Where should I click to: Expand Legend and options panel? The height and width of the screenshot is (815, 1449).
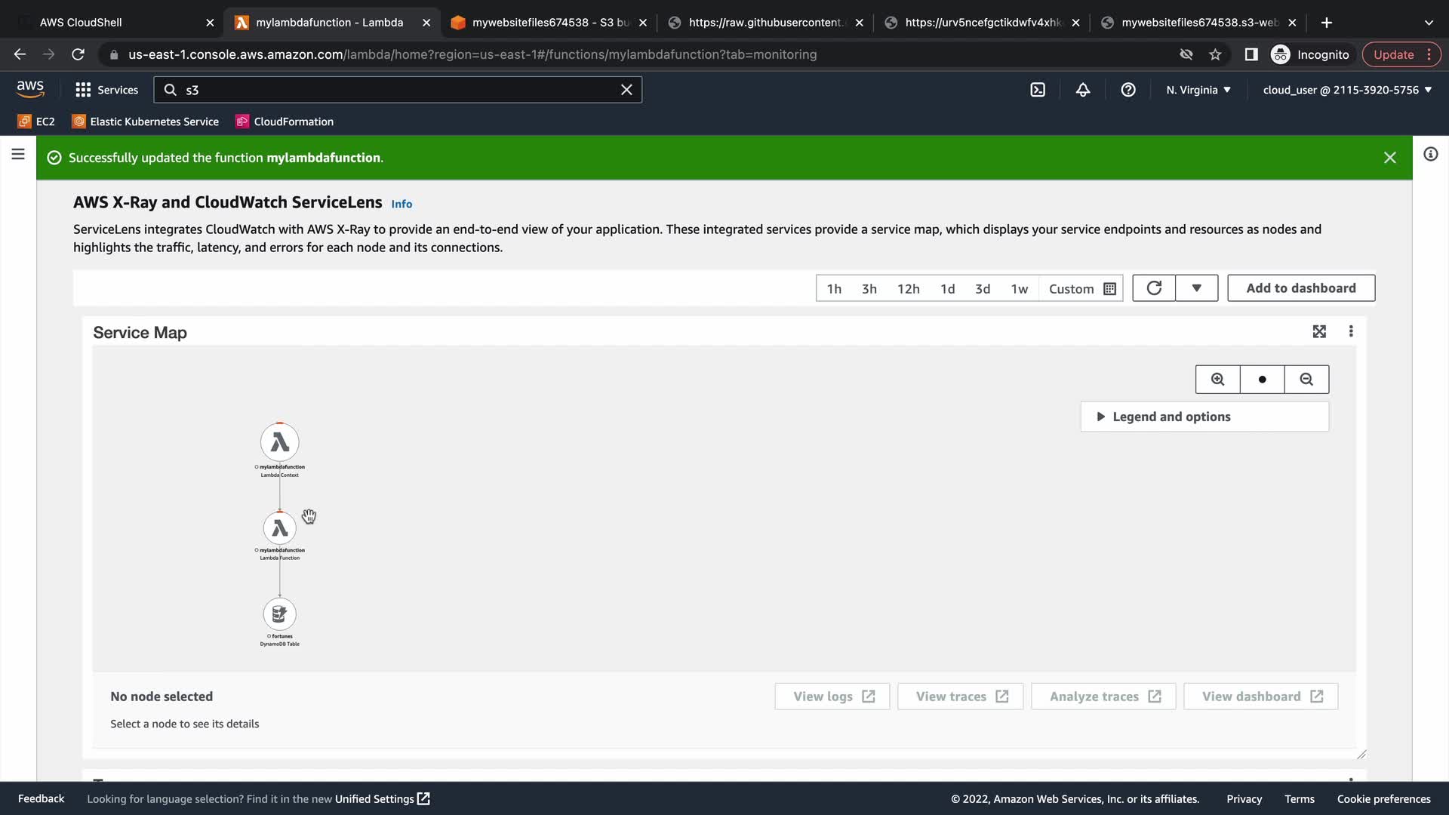(1171, 417)
